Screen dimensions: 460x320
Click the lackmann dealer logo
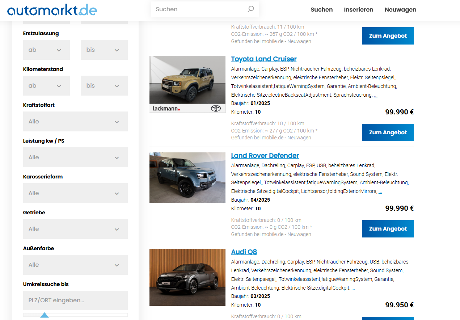tap(166, 108)
